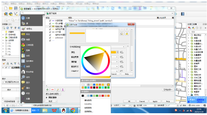
Task: Uncheck the 内部道路 rule checkbox
Action: [50, 21]
